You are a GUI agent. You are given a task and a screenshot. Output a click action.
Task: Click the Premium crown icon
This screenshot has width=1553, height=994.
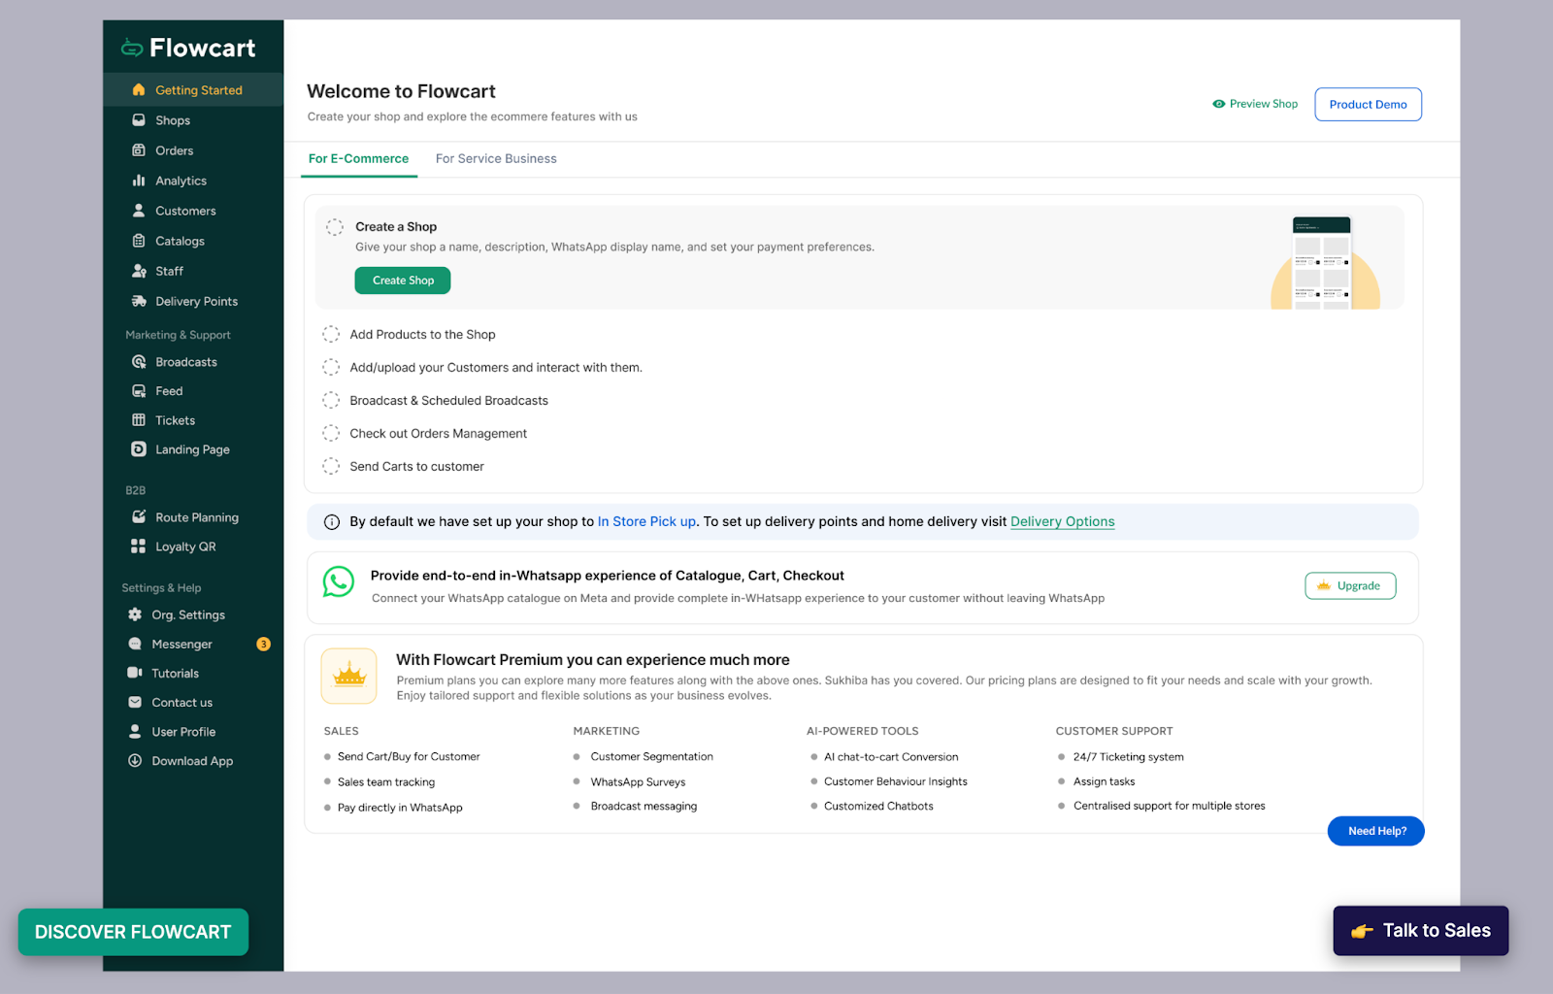349,676
